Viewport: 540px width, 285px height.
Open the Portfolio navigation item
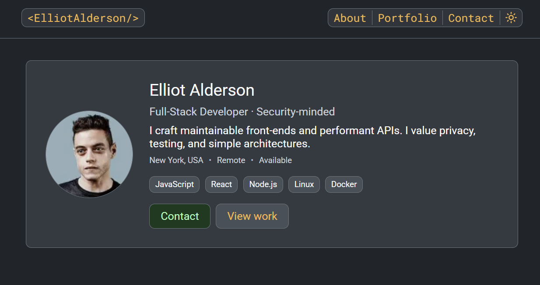[x=407, y=18]
